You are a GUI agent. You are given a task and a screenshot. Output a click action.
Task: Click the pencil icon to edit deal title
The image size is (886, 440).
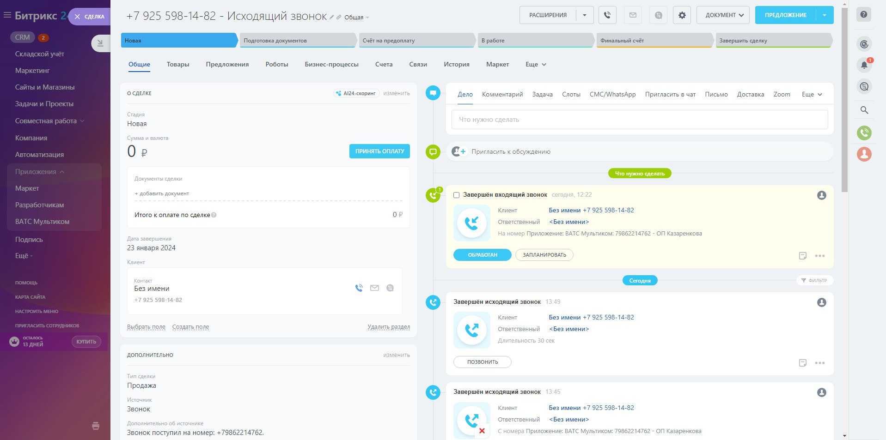click(x=331, y=17)
